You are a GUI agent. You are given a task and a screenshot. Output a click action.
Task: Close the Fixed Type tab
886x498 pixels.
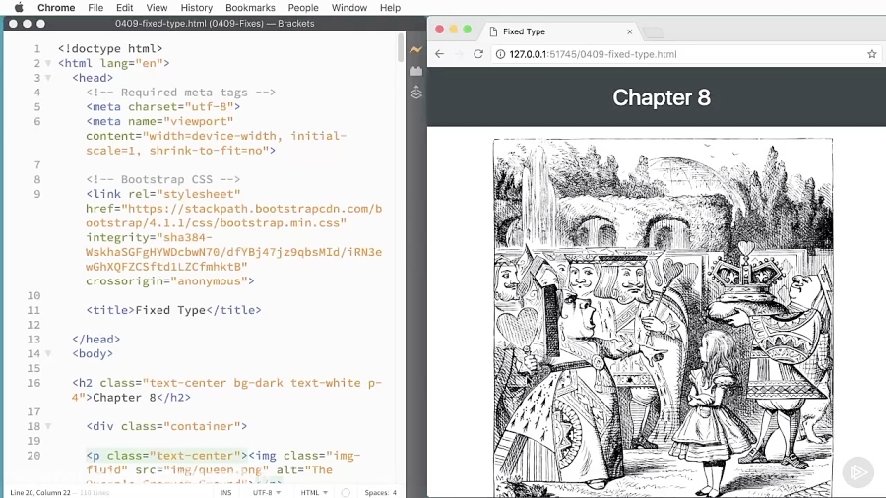point(629,31)
